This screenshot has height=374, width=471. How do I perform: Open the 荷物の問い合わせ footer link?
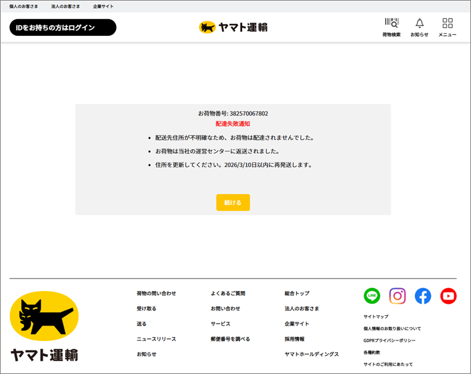click(156, 293)
